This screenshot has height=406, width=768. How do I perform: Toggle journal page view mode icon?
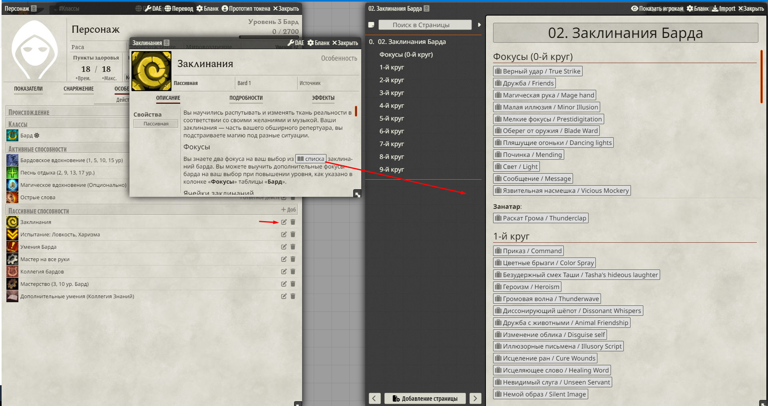pos(371,25)
